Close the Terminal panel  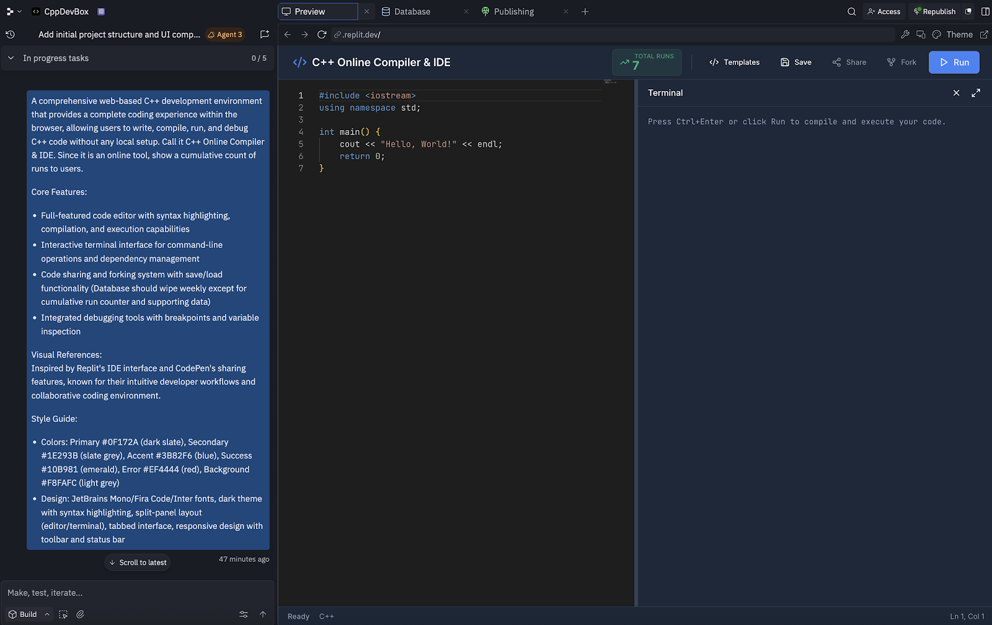coord(956,93)
